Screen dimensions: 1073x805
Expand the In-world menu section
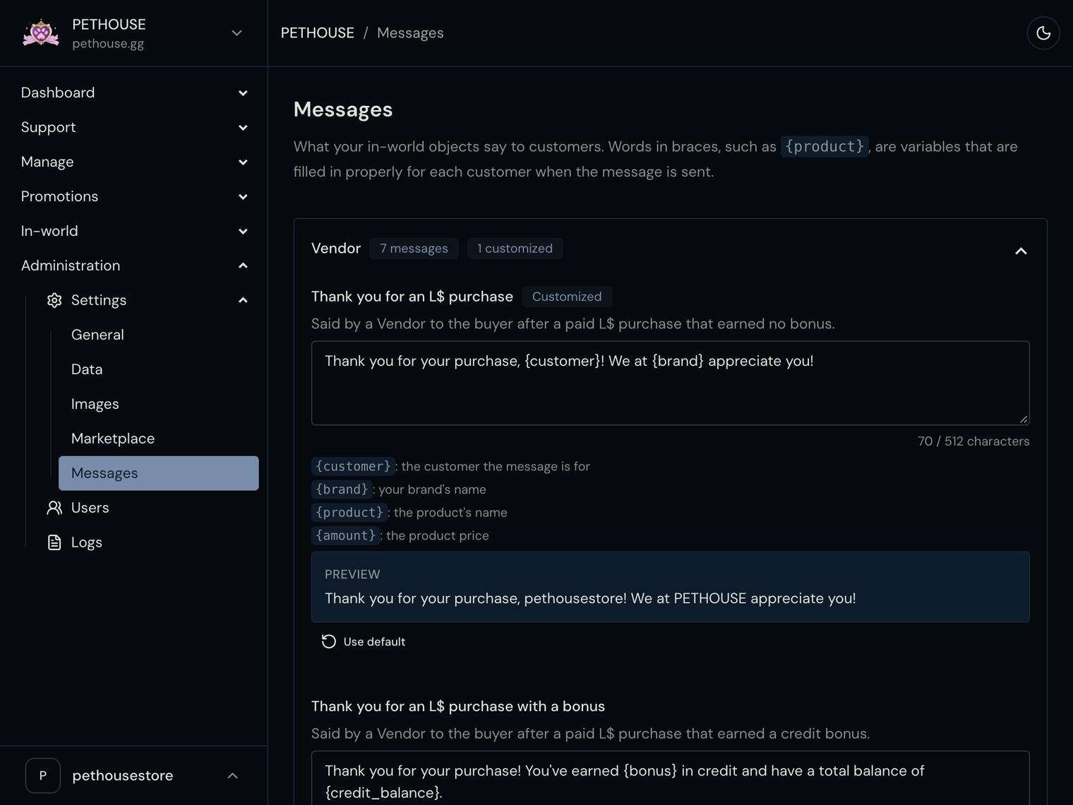[x=243, y=232]
